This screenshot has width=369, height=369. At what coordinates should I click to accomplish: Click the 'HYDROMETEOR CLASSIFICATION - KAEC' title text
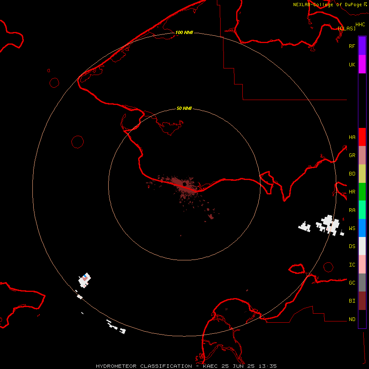(157, 366)
